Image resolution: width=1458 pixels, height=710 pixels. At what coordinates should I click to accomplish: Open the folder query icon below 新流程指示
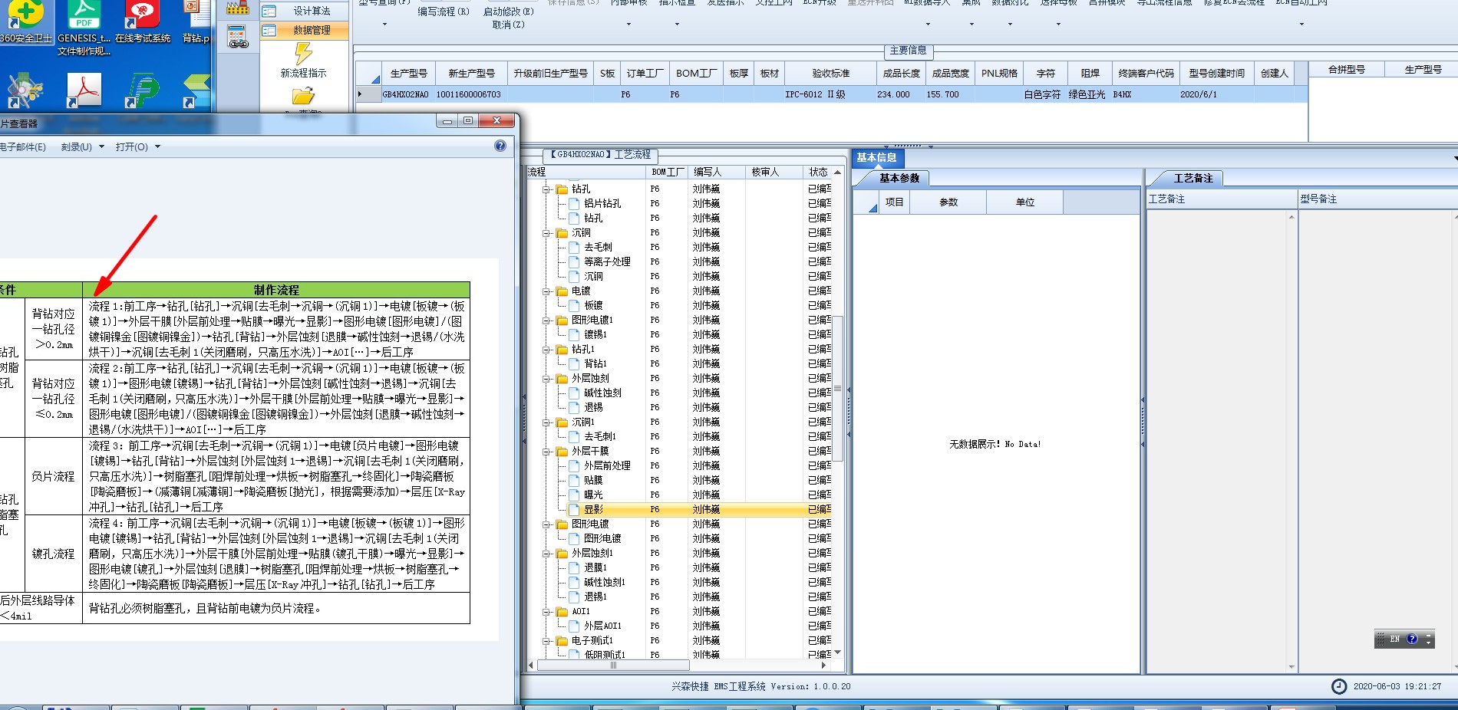click(x=303, y=97)
